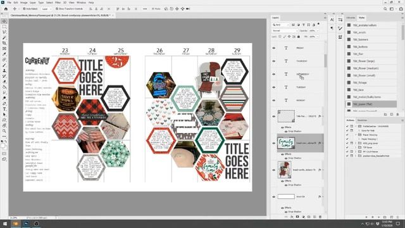Select the Clone Stamp tool
The height and width of the screenshot is (228, 405).
4,70
